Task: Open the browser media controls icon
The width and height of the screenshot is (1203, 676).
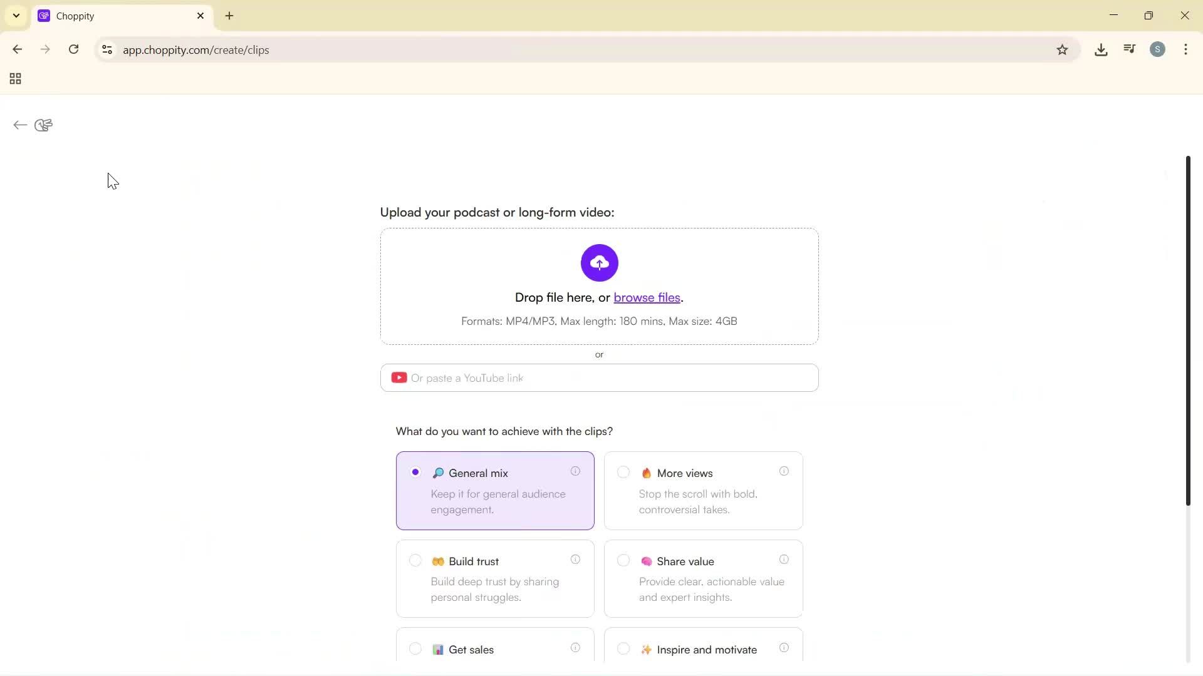Action: [1128, 49]
